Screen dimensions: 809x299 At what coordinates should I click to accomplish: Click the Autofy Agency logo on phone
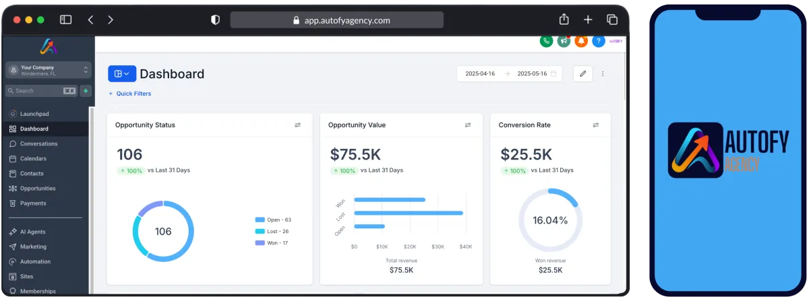coord(727,149)
